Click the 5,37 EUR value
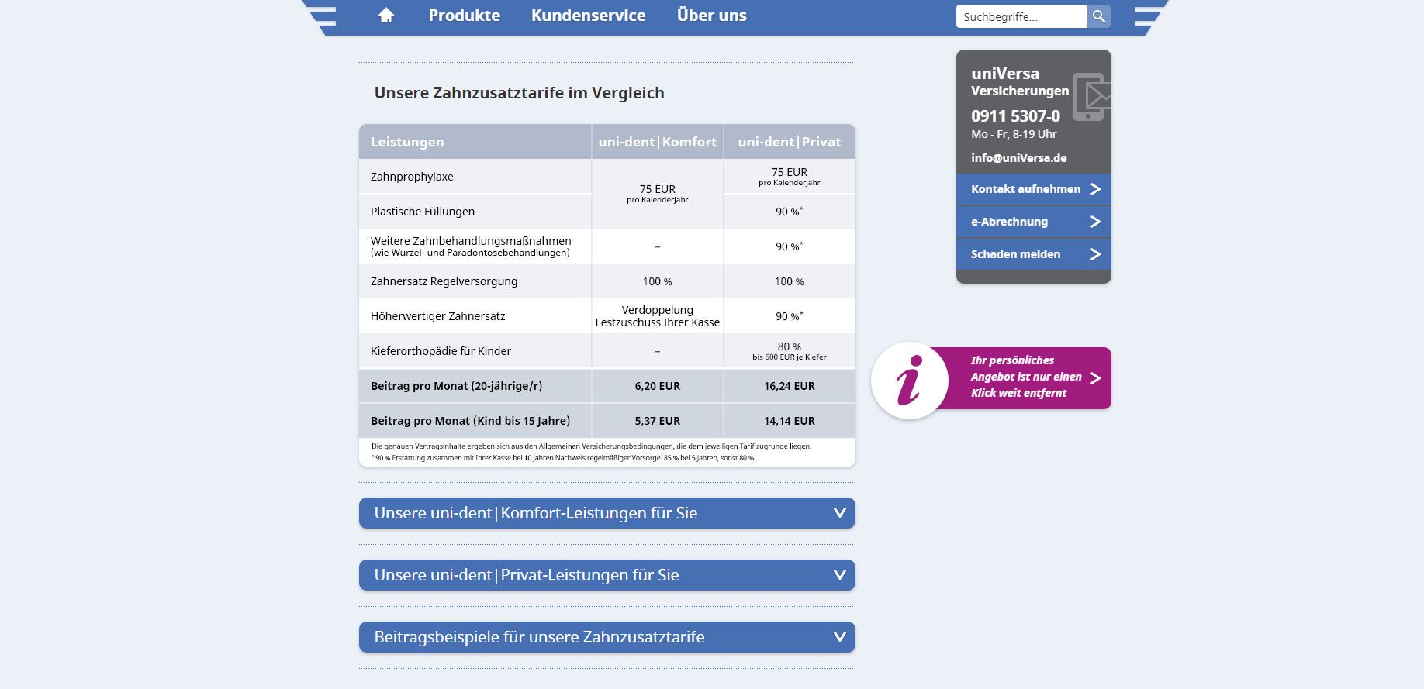The image size is (1424, 689). pyautogui.click(x=658, y=421)
